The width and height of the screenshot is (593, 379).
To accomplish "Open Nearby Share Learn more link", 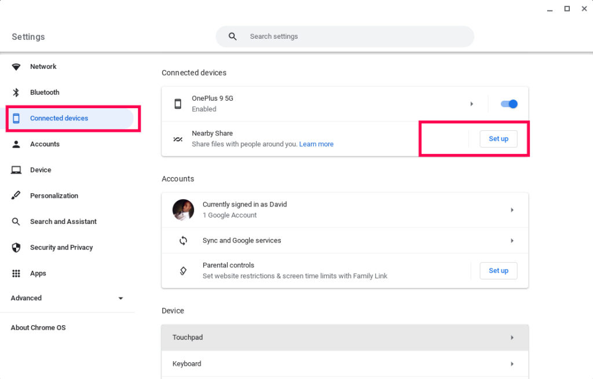I will coord(316,144).
